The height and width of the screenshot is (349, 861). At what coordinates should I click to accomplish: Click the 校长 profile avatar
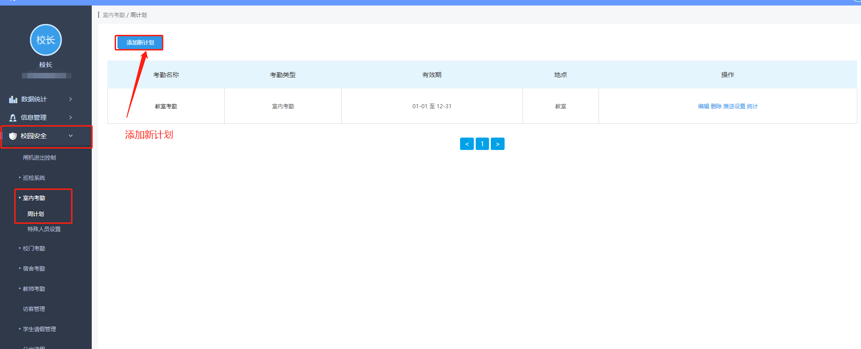[x=46, y=40]
